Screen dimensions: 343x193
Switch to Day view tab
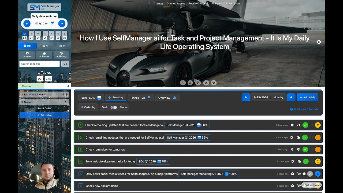coord(27,46)
